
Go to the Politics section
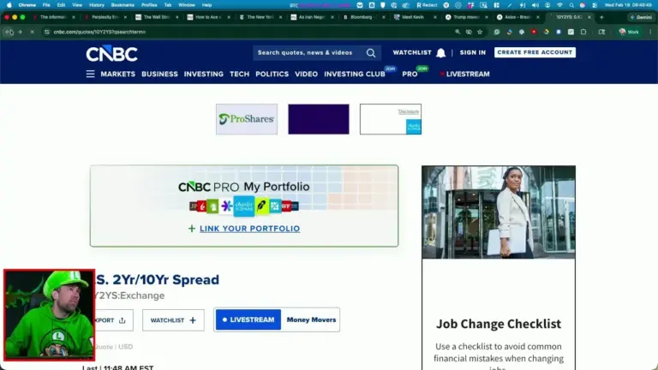point(272,74)
